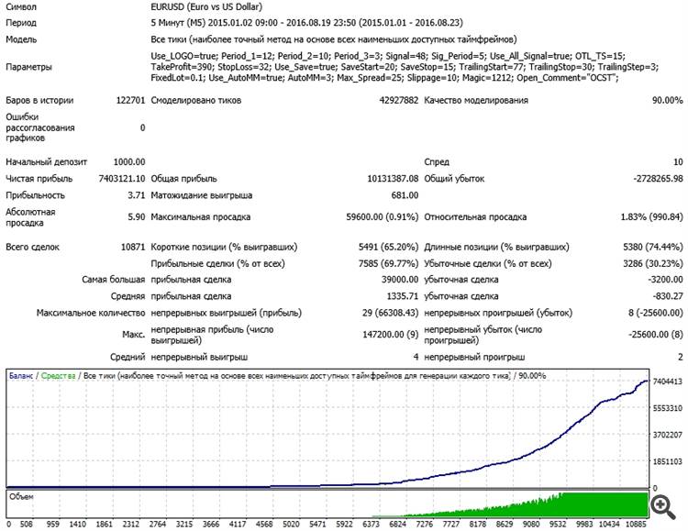This screenshot has width=688, height=531.
Task: Select bars in history value 122701
Action: coord(130,101)
